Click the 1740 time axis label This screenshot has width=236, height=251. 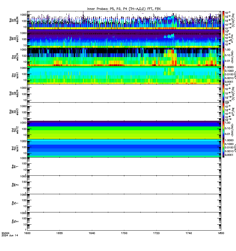(x=188, y=233)
